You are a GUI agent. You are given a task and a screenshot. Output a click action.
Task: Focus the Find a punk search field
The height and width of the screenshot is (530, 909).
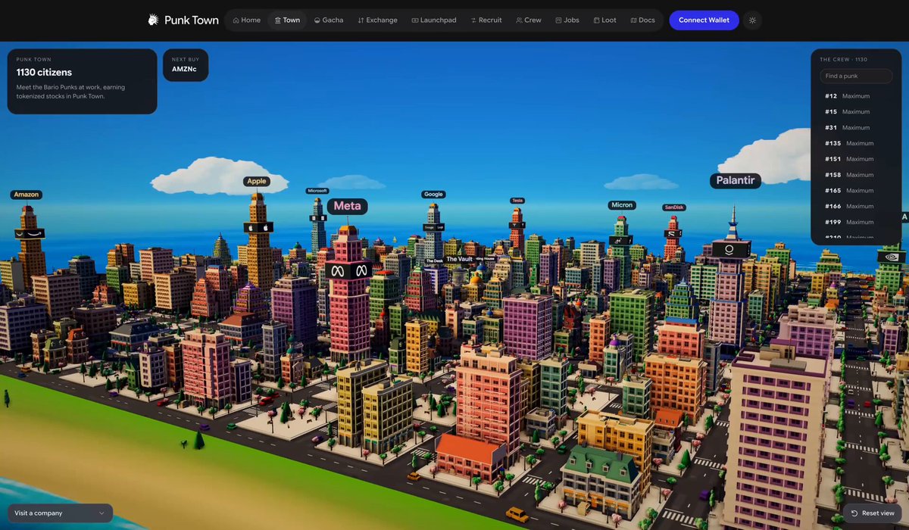coord(856,76)
